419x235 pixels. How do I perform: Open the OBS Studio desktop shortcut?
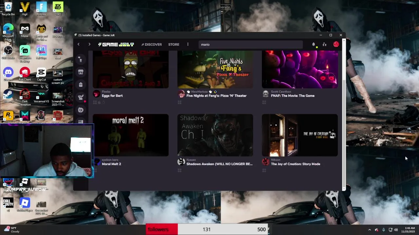pyautogui.click(x=8, y=53)
